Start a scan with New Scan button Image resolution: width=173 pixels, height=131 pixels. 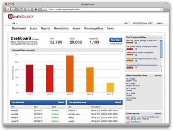(x=116, y=40)
